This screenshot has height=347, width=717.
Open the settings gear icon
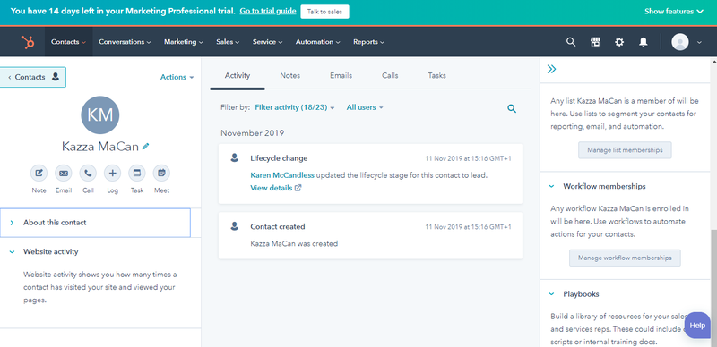619,42
